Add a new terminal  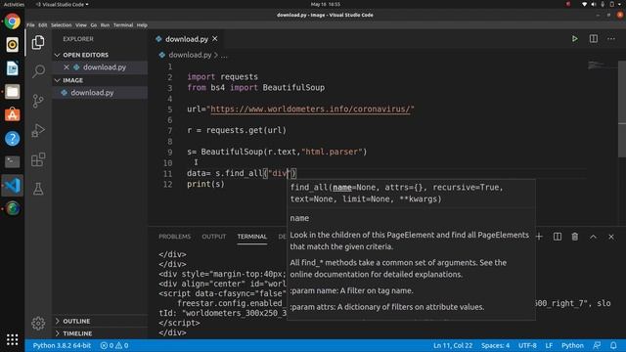click(x=539, y=237)
